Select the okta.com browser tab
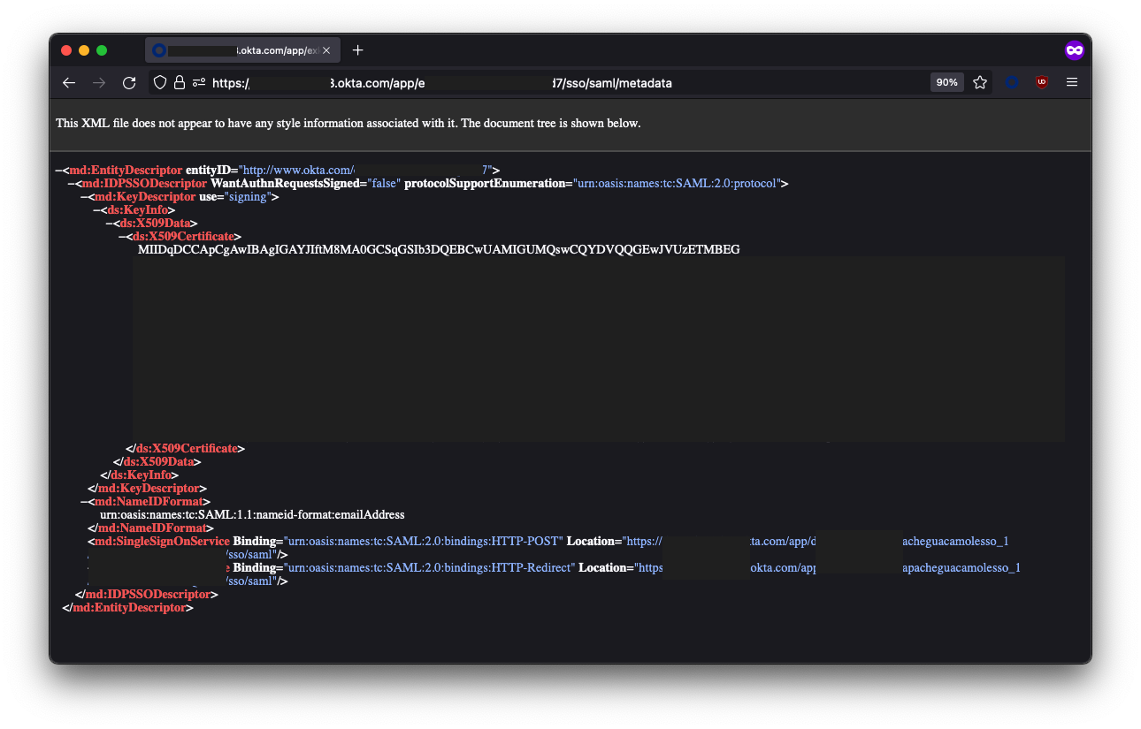This screenshot has width=1141, height=729. point(239,50)
